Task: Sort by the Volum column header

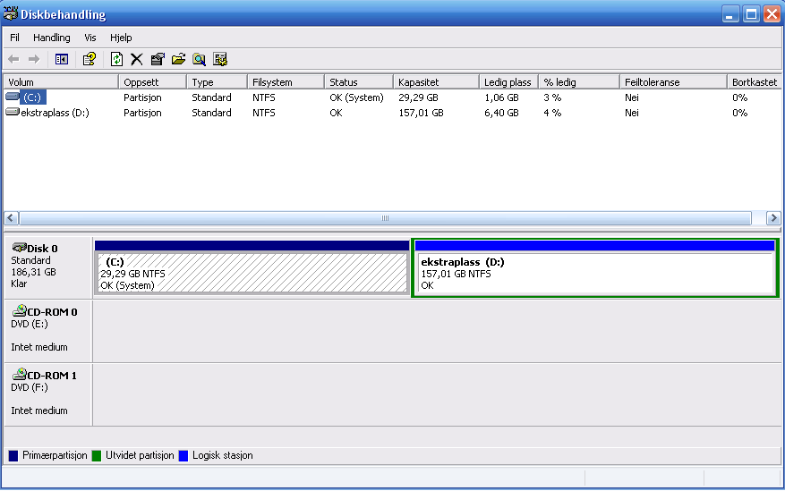Action: [61, 82]
